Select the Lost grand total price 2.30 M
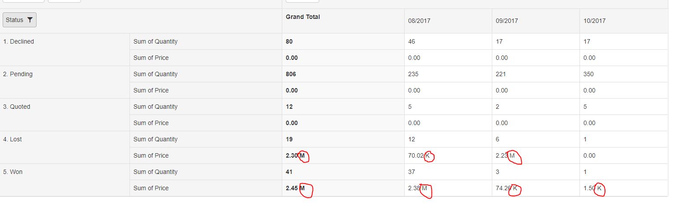The width and height of the screenshot is (675, 203). point(295,155)
